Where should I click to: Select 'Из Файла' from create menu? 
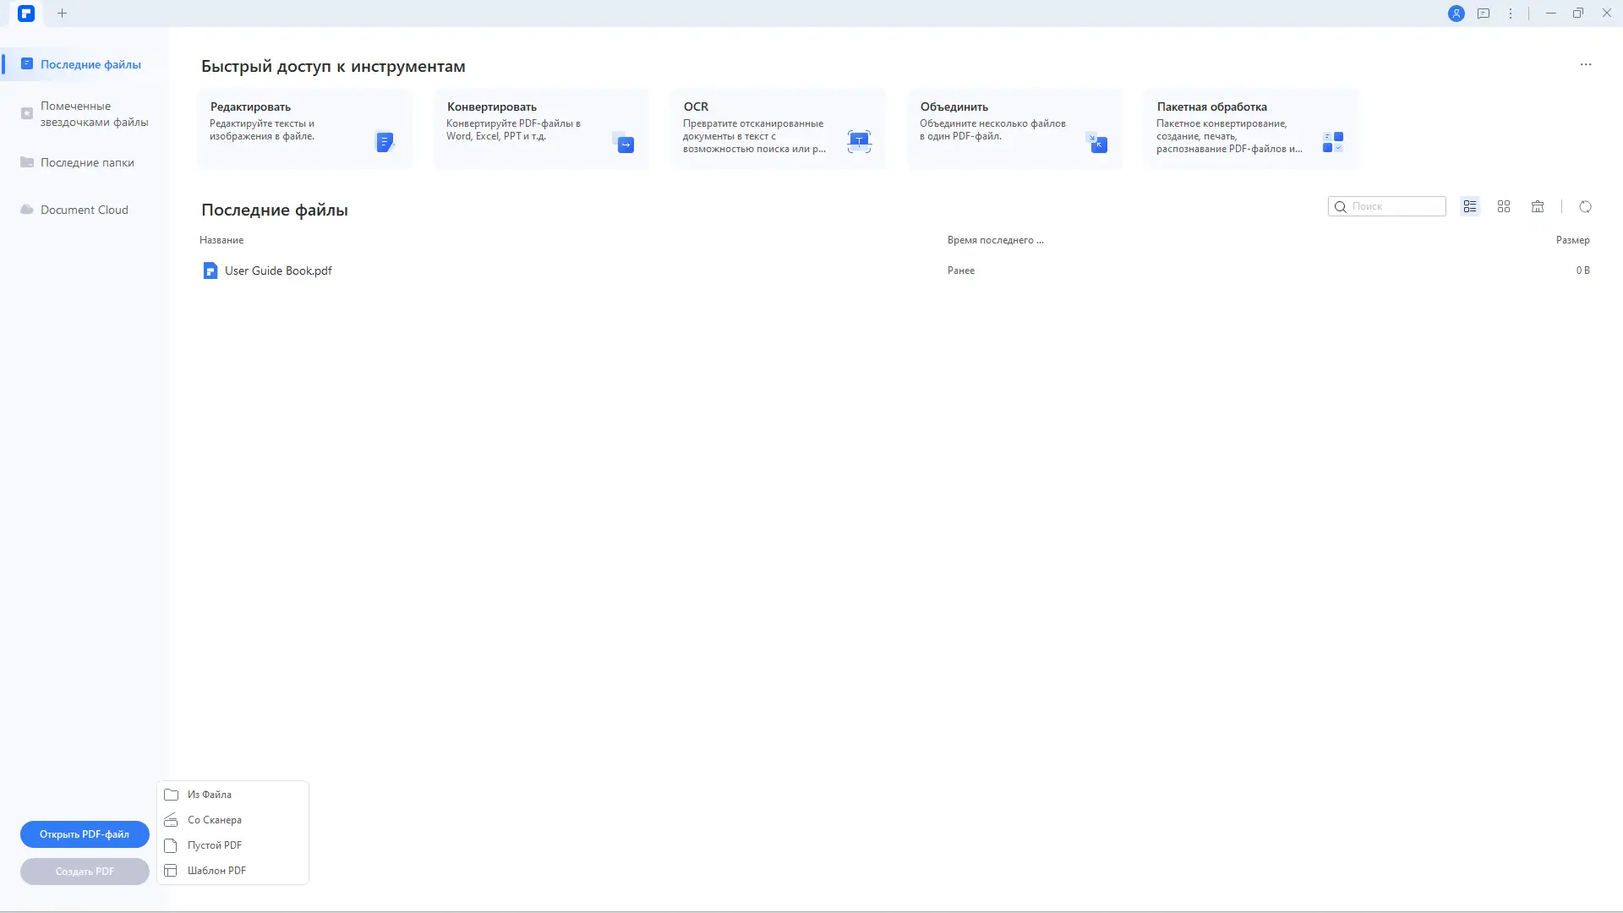pyautogui.click(x=210, y=795)
